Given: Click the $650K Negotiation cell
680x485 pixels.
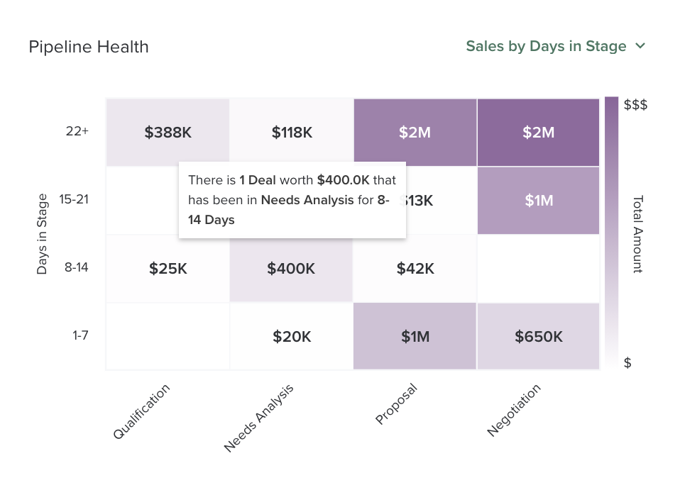Looking at the screenshot, I should pyautogui.click(x=538, y=335).
